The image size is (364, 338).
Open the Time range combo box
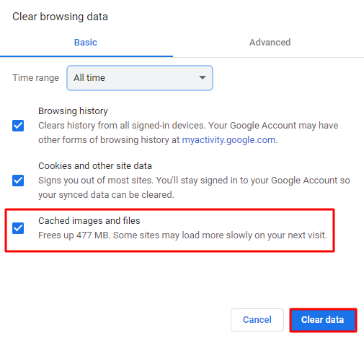click(140, 78)
